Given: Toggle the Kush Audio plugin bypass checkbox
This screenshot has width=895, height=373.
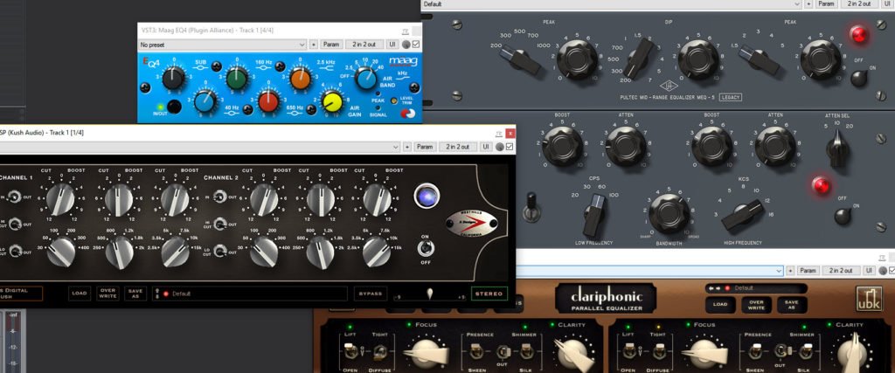Looking at the screenshot, I should 510,147.
